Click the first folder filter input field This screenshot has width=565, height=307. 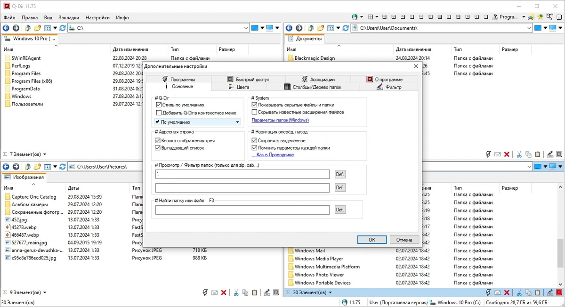click(242, 174)
